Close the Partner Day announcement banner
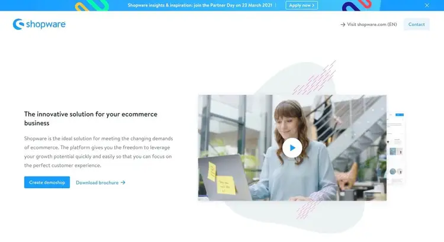The image size is (444, 242). [427, 5]
